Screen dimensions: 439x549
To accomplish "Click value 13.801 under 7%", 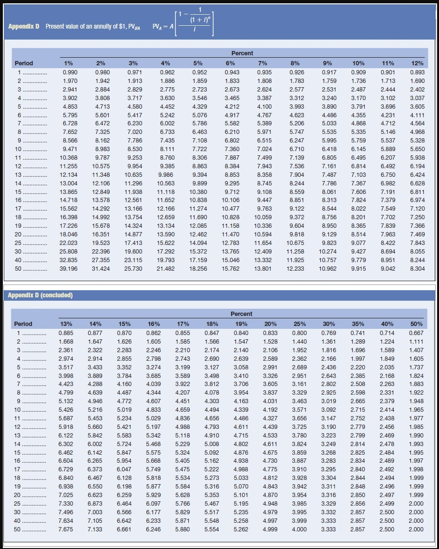I will tap(263, 269).
